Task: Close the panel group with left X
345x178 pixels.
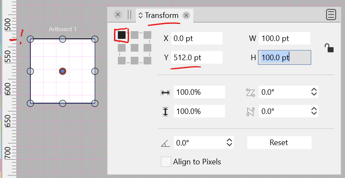Action: tap(118, 15)
